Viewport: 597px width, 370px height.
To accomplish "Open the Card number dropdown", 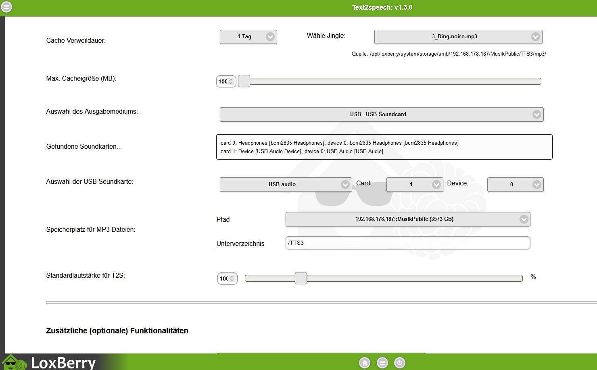I will click(x=414, y=184).
